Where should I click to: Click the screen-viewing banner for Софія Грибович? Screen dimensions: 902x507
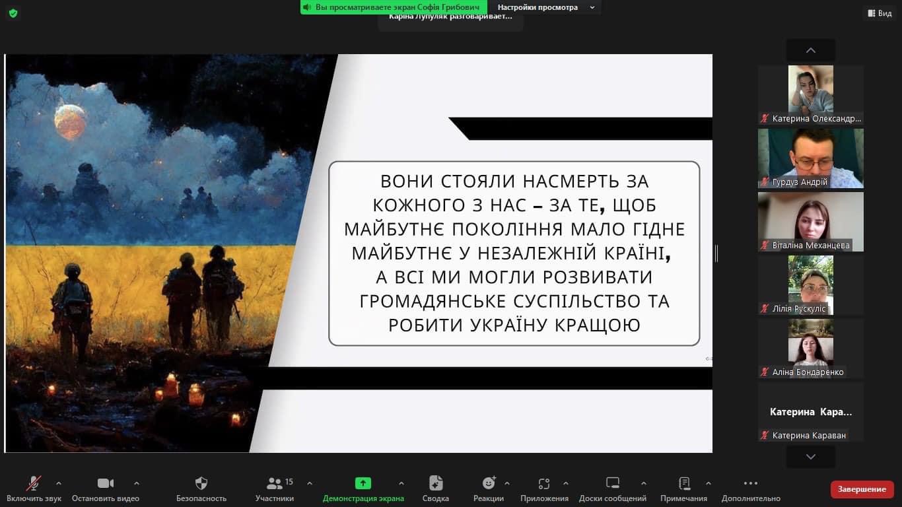[394, 7]
